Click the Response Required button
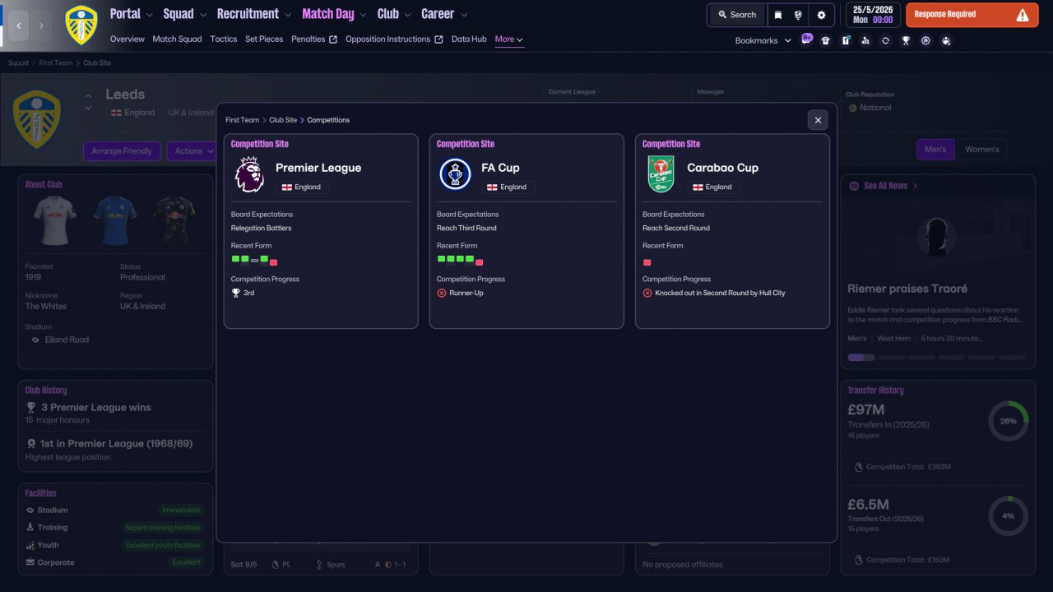Viewport: 1053px width, 592px height. coord(972,15)
